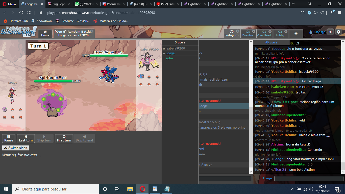This screenshot has height=194, width=345.
Task: Open File Explorer from the taskbar
Action: (x=130, y=189)
